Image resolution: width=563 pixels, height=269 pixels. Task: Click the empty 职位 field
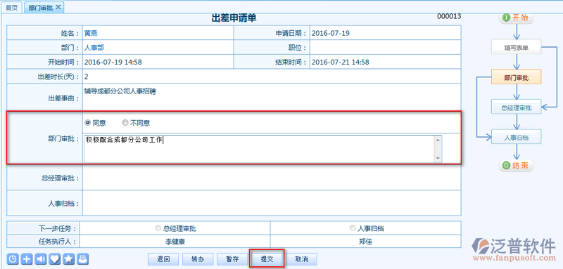tap(385, 47)
